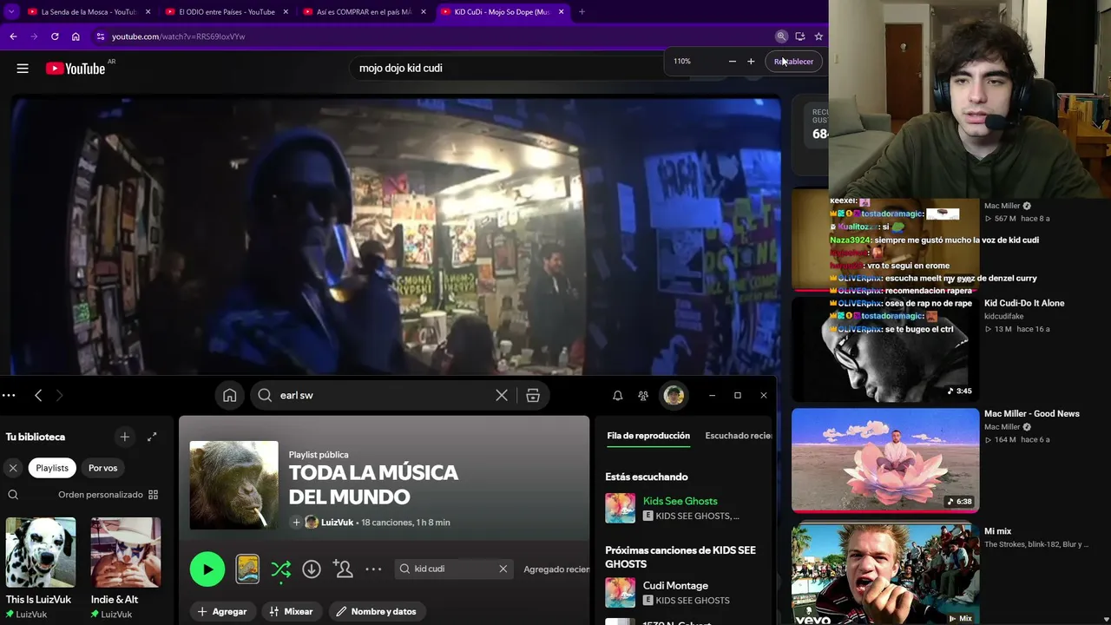Open the Indie & Alt playlist

pyautogui.click(x=125, y=567)
